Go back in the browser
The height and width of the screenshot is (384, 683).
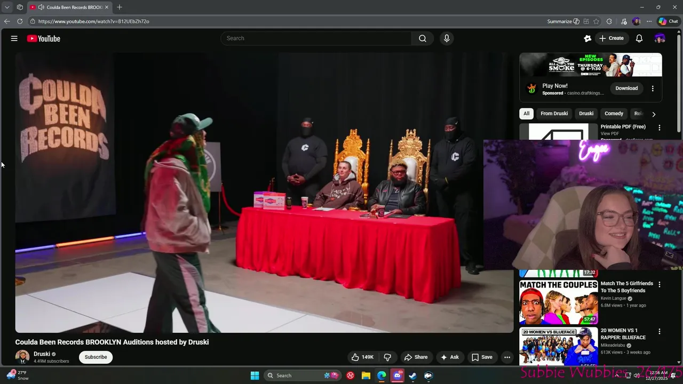point(6,21)
